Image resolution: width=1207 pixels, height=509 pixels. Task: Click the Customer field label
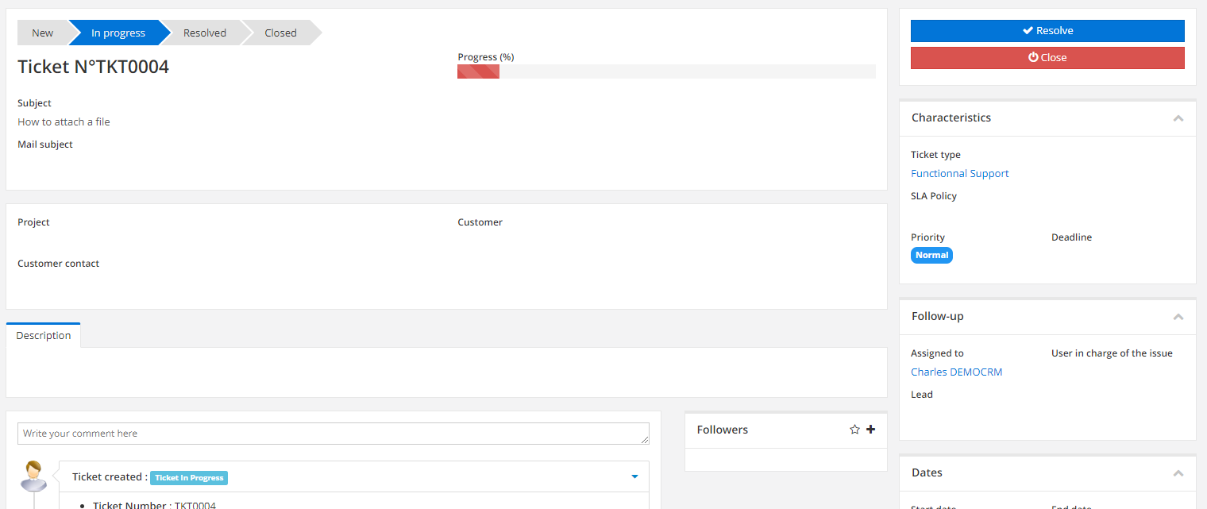click(x=480, y=222)
